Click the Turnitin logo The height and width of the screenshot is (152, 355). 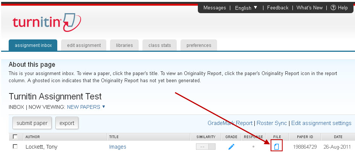(x=47, y=22)
